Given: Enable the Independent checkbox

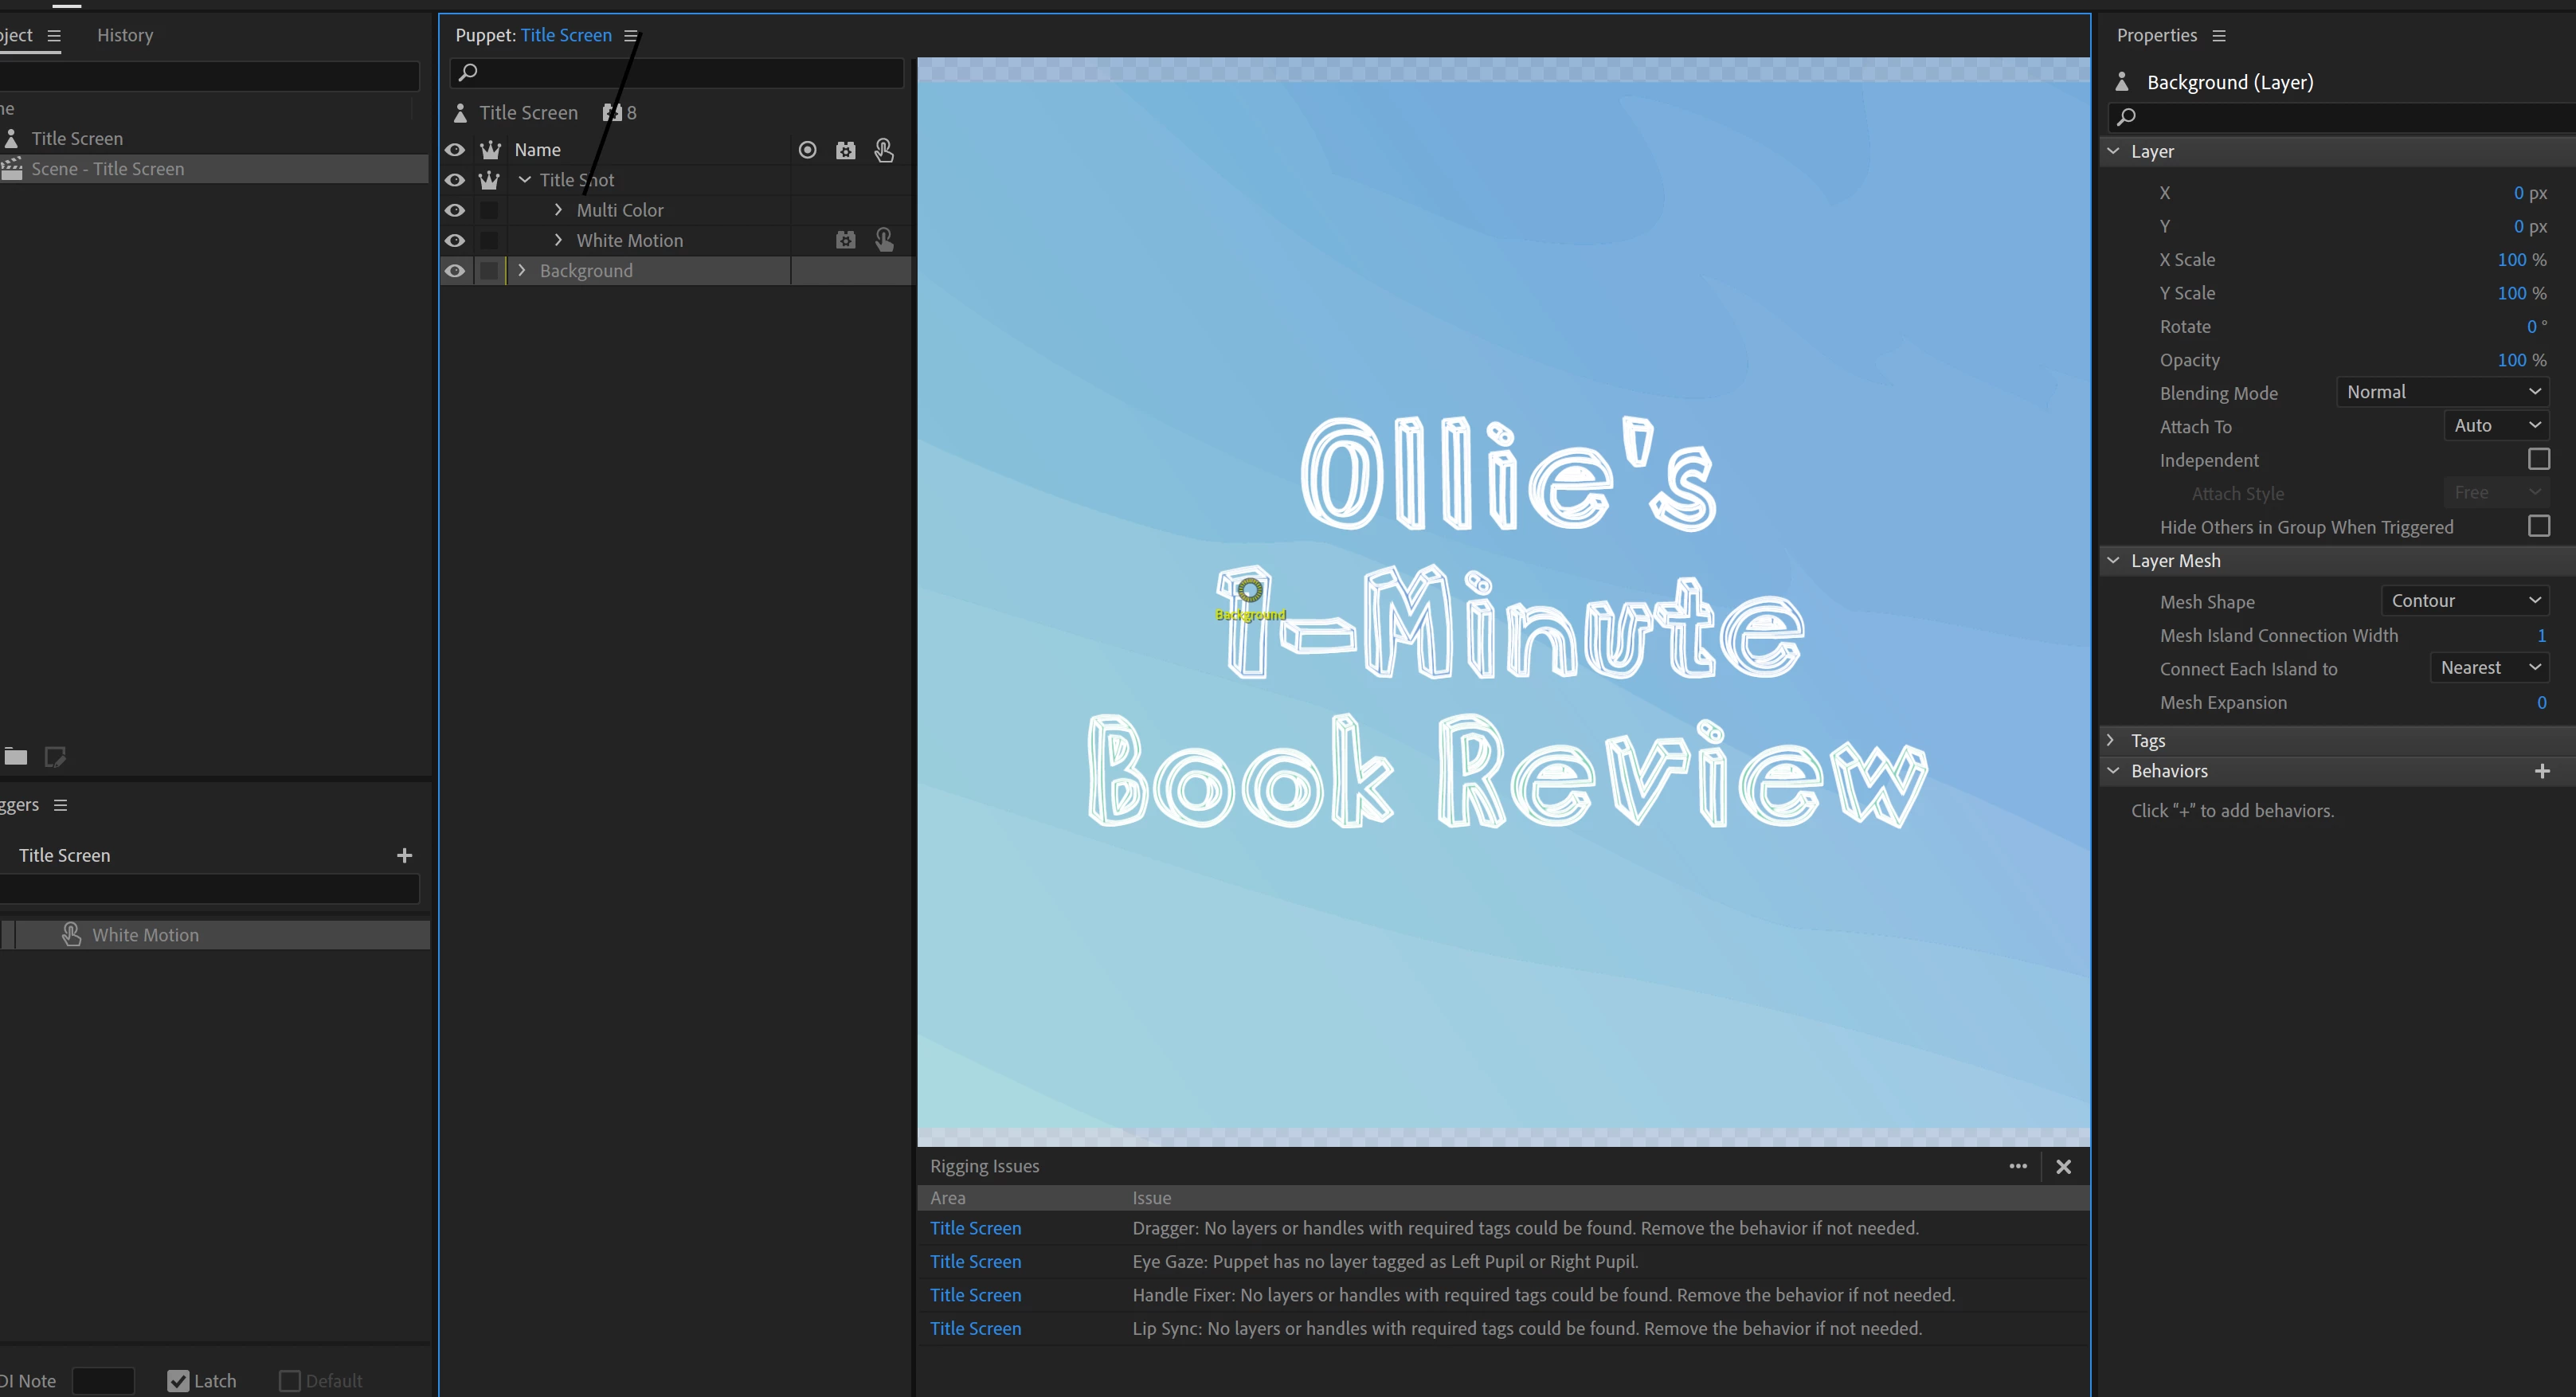Looking at the screenshot, I should [x=2538, y=459].
